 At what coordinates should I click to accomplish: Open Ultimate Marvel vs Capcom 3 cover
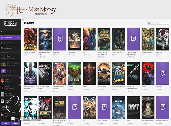click(60, 73)
